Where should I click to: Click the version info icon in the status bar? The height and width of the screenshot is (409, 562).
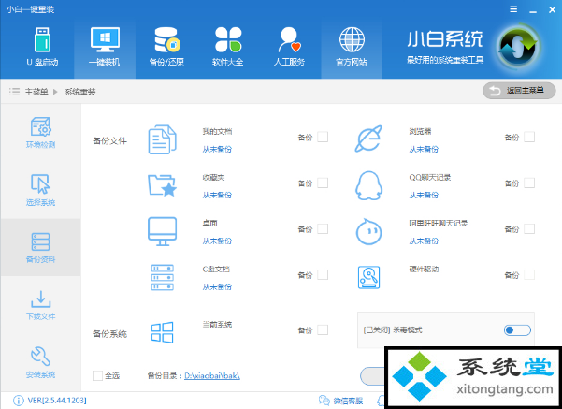(19, 401)
